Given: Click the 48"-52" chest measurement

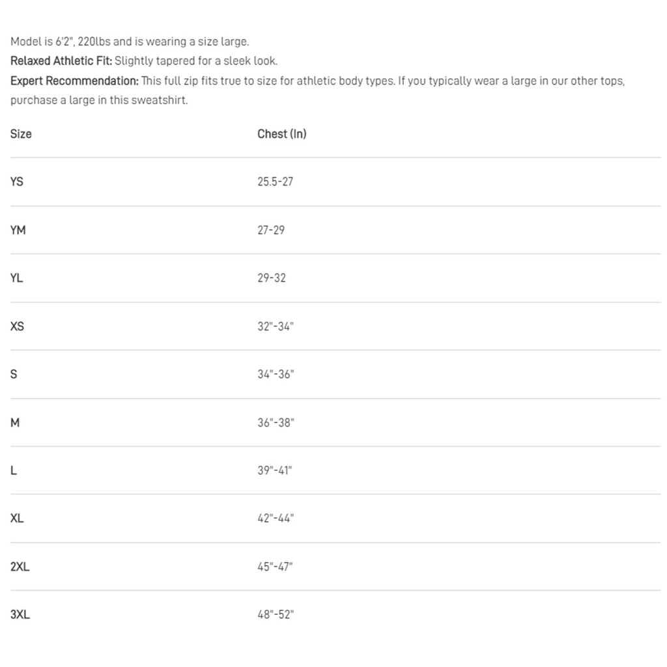Looking at the screenshot, I should coord(276,615).
